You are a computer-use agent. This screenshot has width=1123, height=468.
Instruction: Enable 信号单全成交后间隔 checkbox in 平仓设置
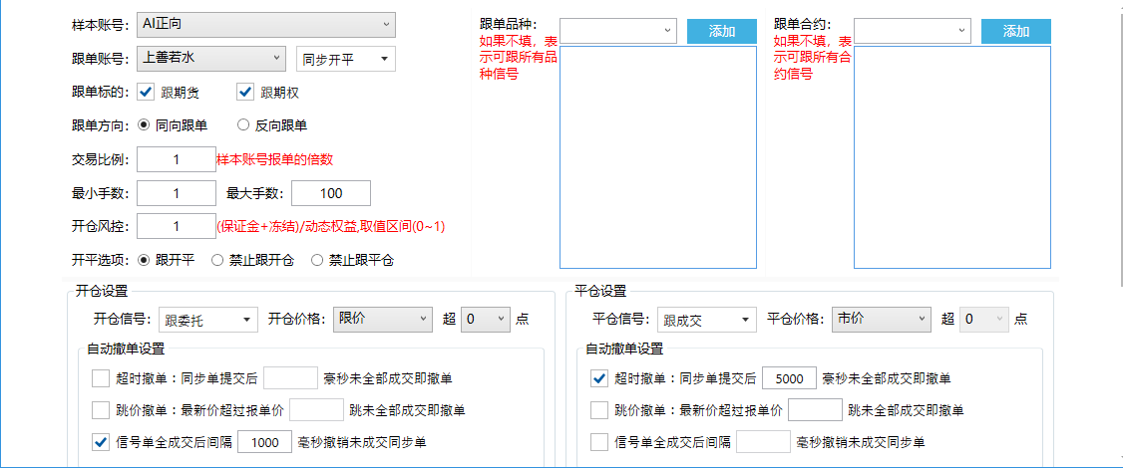(x=598, y=442)
